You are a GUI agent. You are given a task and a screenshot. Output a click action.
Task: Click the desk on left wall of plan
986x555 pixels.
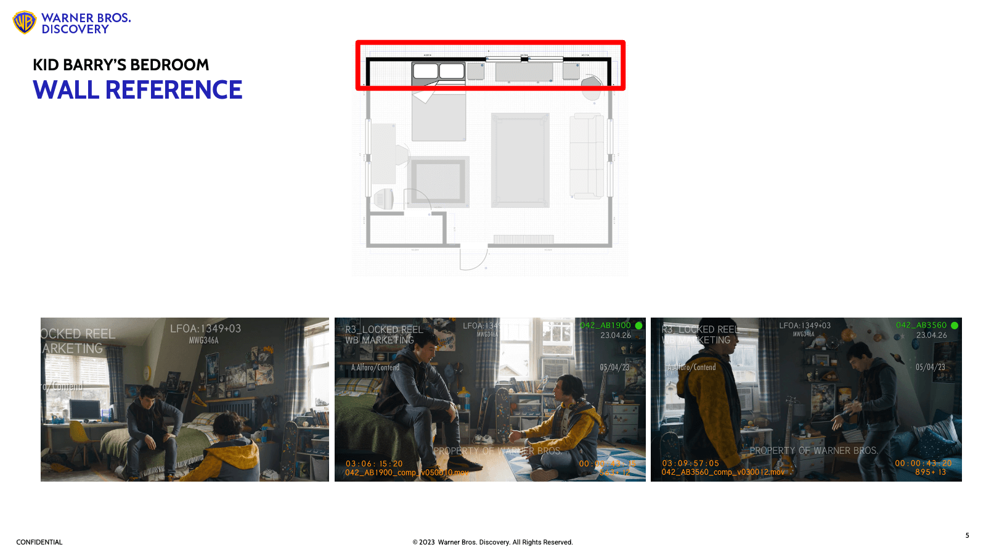coord(383,154)
